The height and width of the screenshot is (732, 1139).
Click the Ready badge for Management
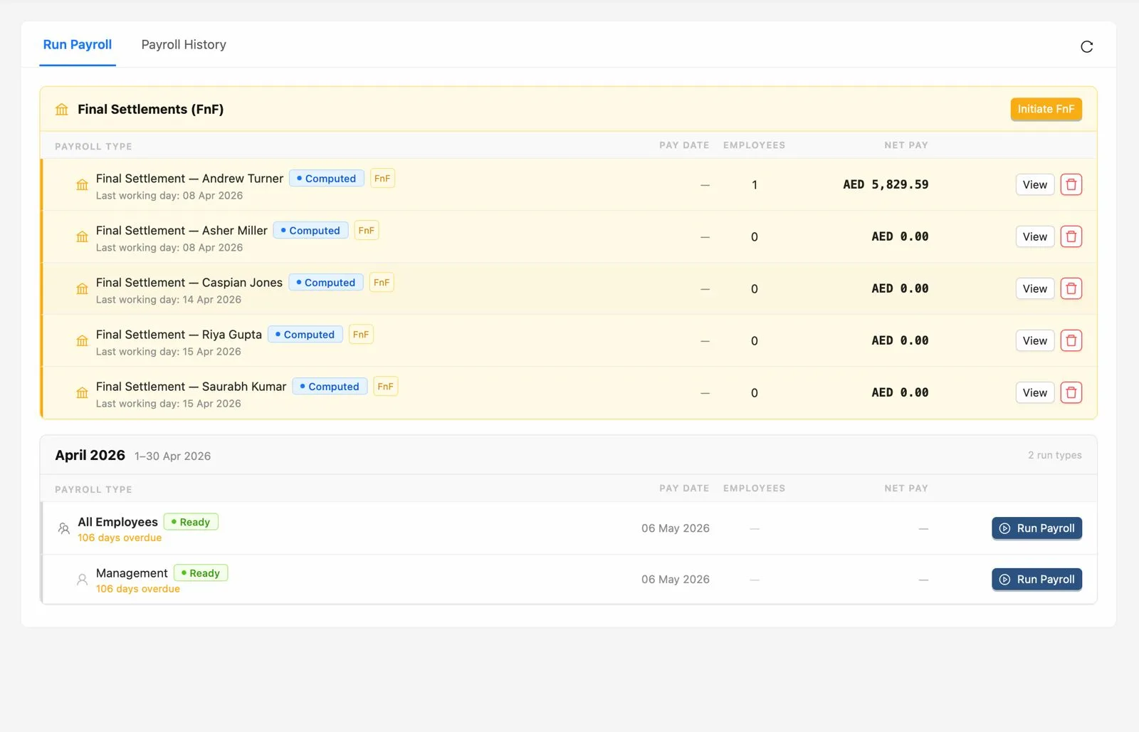coord(201,573)
